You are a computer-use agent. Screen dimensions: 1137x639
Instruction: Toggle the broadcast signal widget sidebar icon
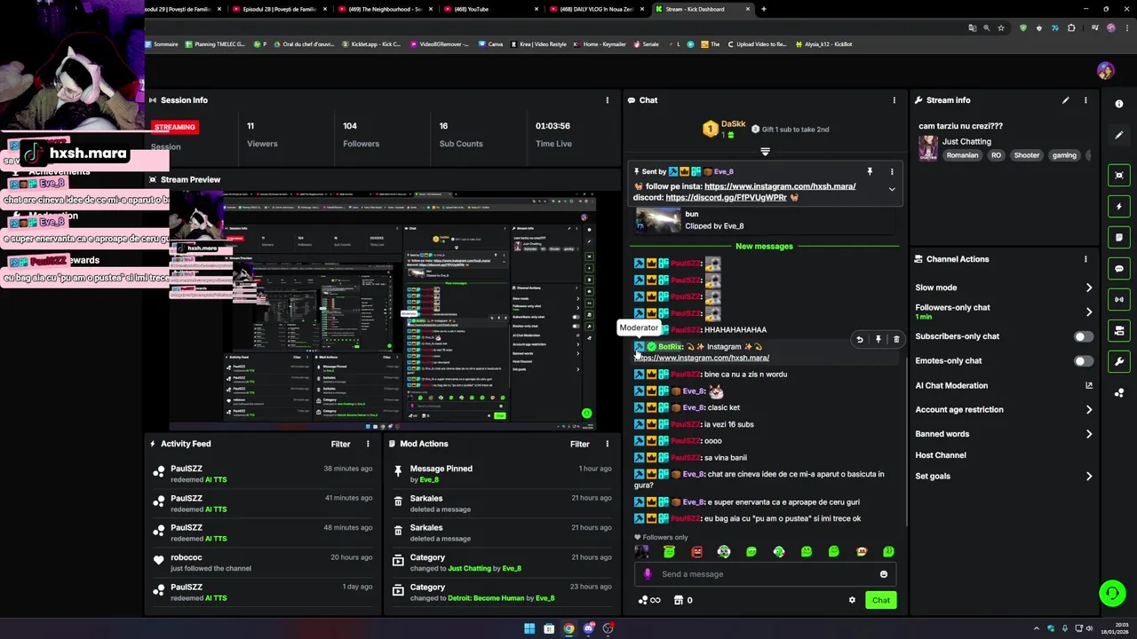pyautogui.click(x=1119, y=299)
